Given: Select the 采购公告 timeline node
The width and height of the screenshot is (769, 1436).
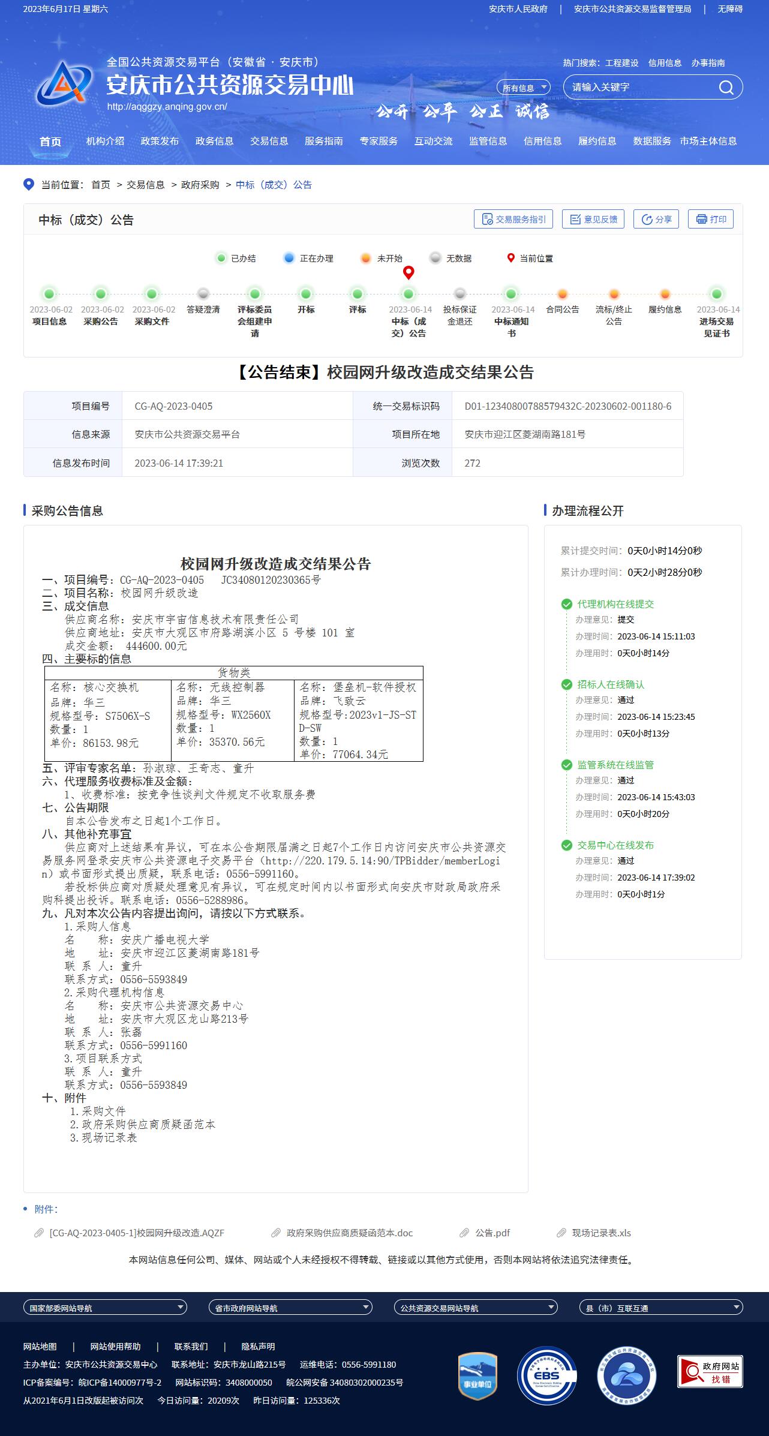Looking at the screenshot, I should 101,294.
